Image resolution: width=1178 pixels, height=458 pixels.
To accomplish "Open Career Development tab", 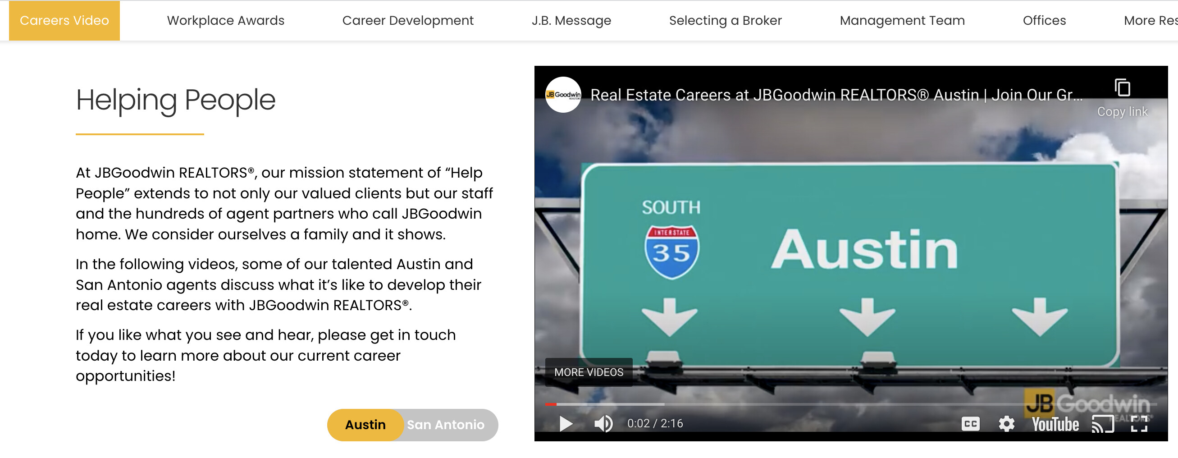I will click(x=408, y=21).
